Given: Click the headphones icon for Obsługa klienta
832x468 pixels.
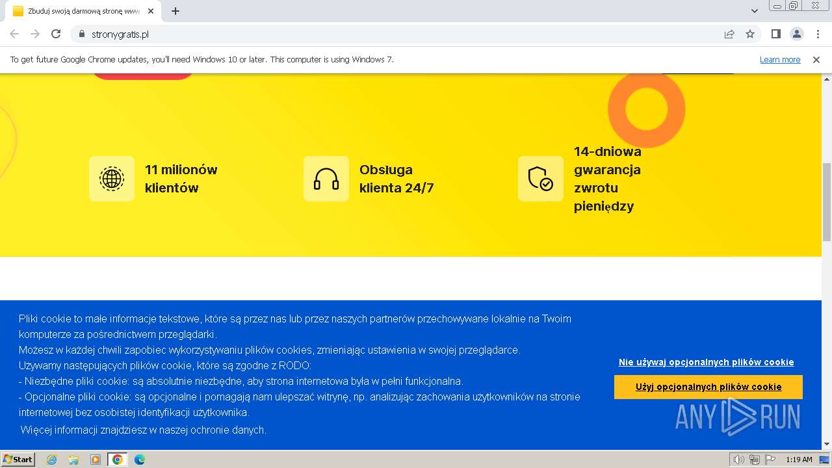Looking at the screenshot, I should pyautogui.click(x=326, y=179).
